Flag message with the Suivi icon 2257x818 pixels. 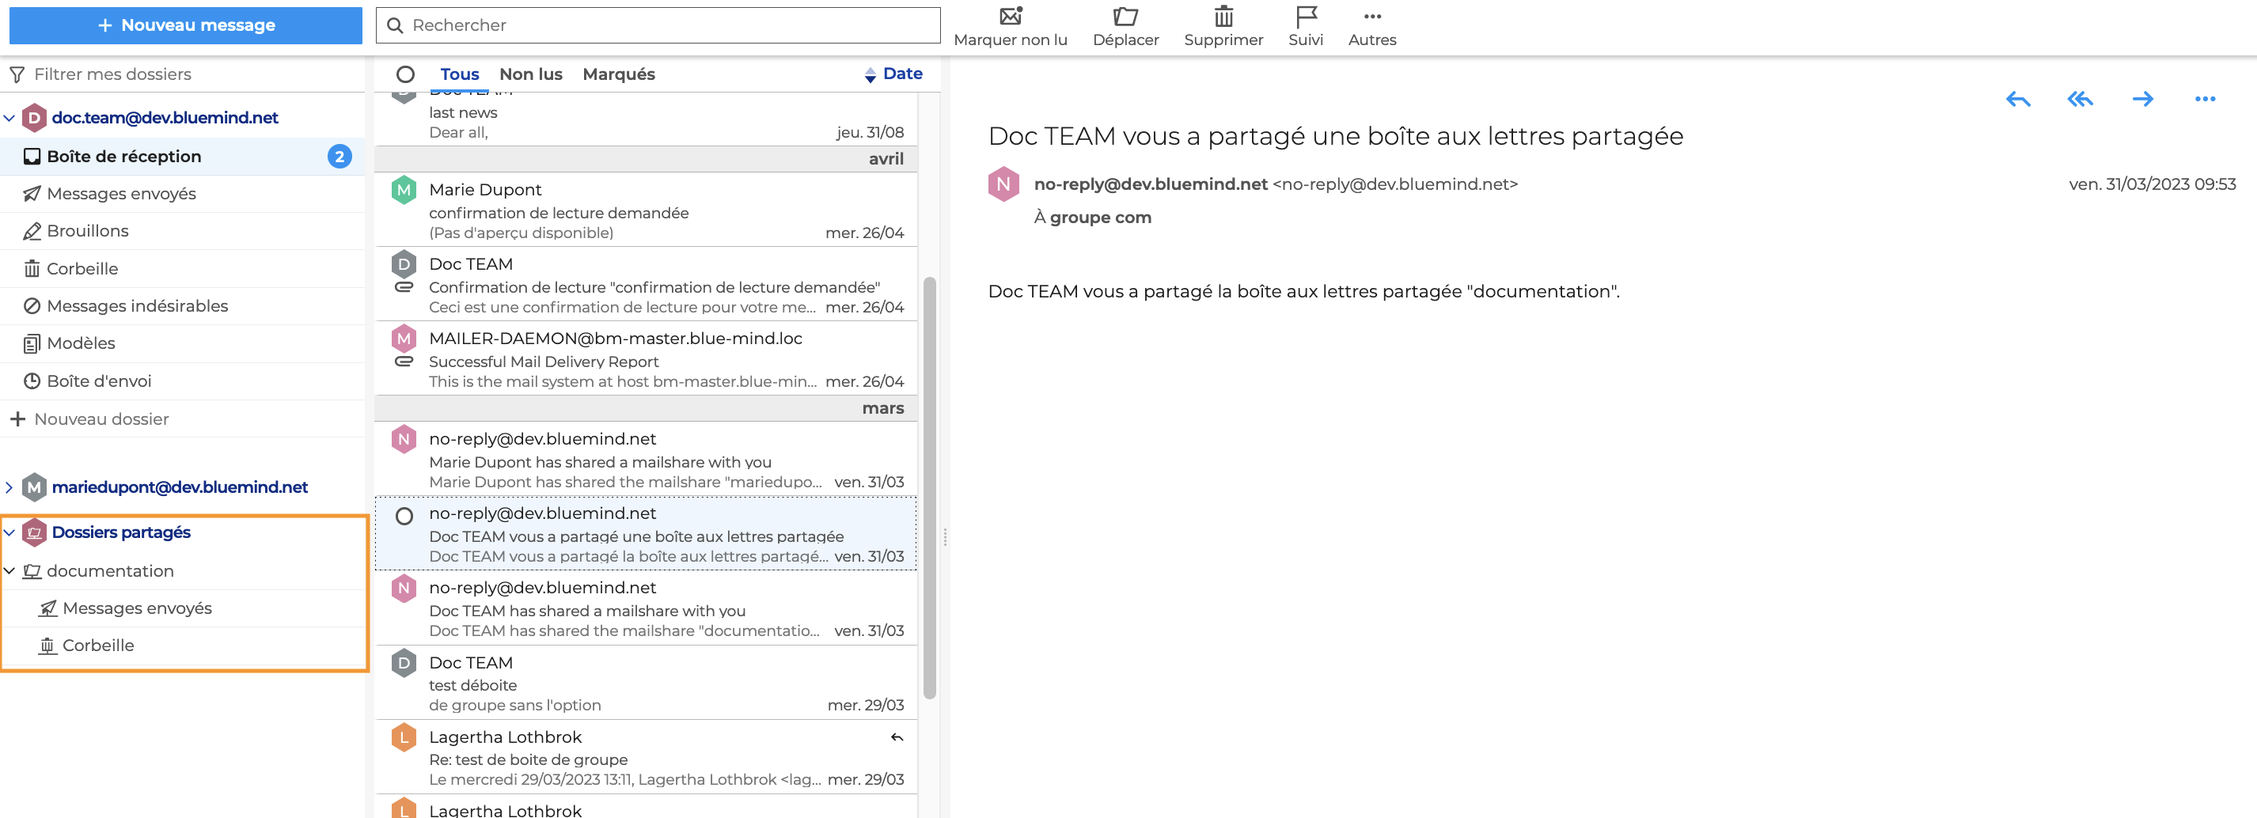tap(1306, 17)
